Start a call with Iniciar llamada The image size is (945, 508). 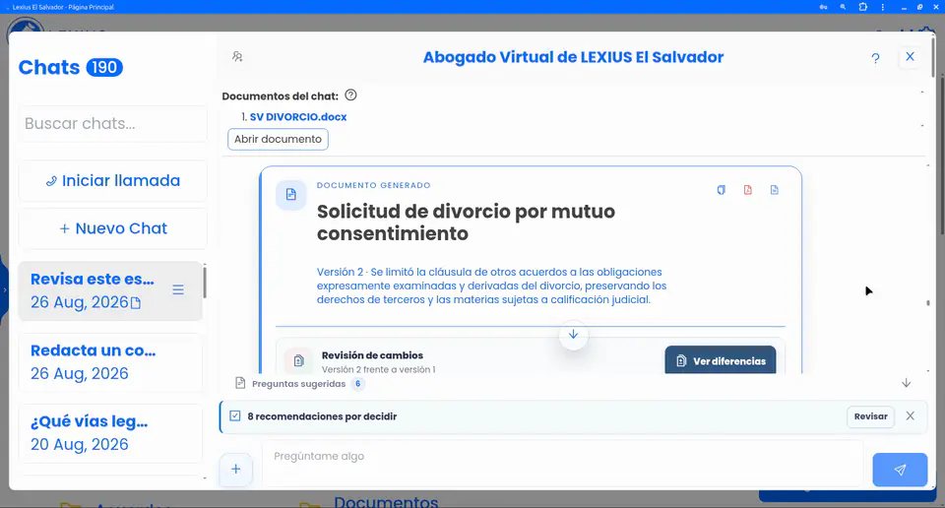pyautogui.click(x=112, y=180)
